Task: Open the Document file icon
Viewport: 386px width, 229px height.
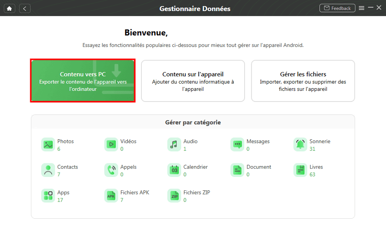Action: (x=237, y=170)
